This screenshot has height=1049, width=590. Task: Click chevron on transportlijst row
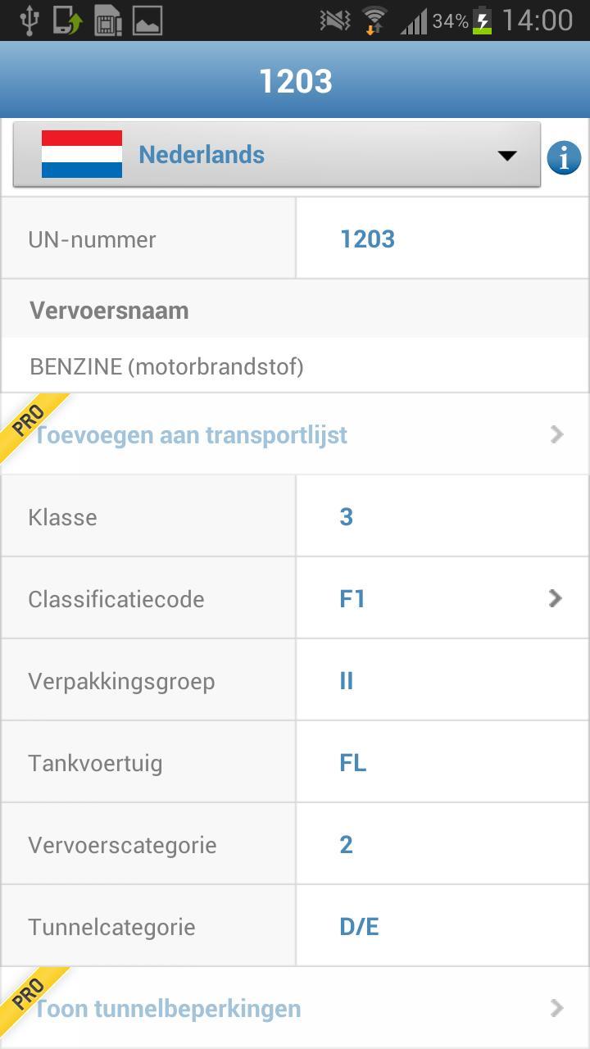click(557, 434)
